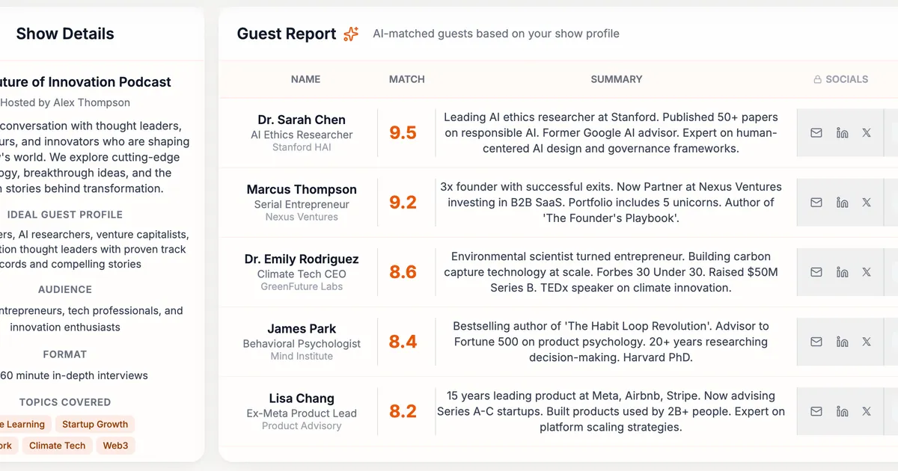Screen dimensions: 898x471
Task: Click James Park's X social icon
Action: pyautogui.click(x=867, y=342)
